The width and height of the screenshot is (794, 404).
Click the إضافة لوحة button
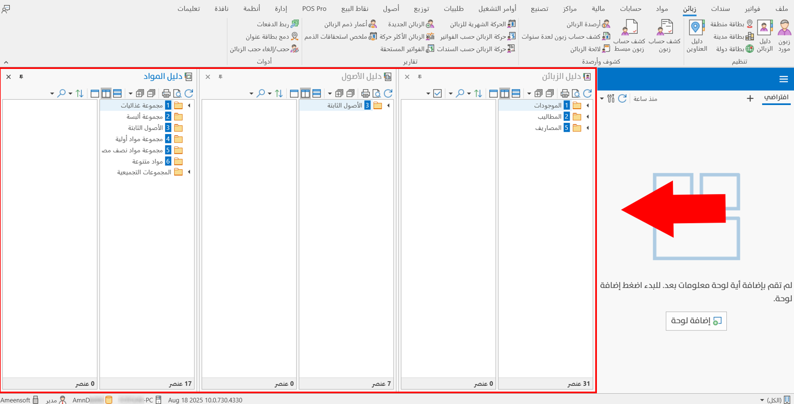coord(696,321)
